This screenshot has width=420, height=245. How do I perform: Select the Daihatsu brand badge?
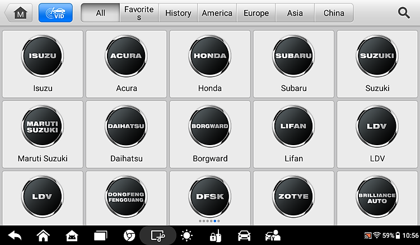(x=126, y=126)
